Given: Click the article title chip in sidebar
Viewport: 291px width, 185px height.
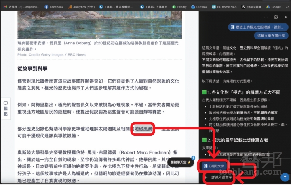Looking at the screenshot, I should [258, 27].
